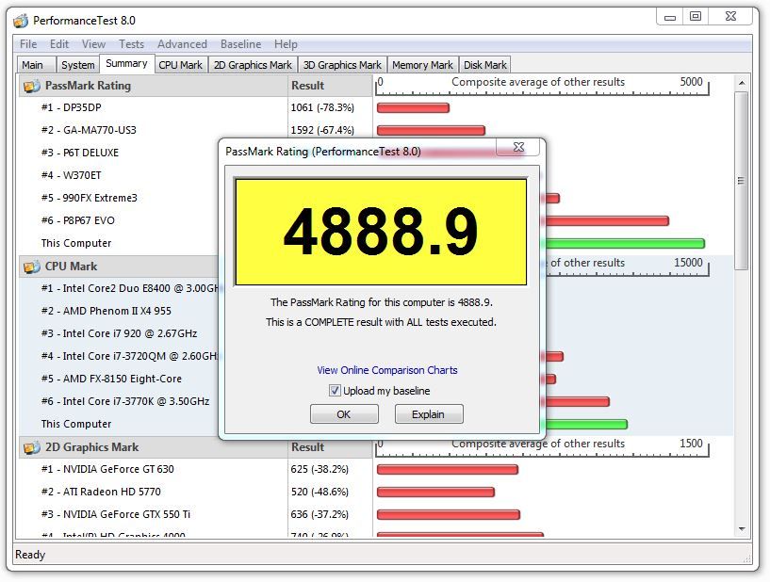
Task: Toggle the Upload my baseline checkbox
Action: click(335, 391)
